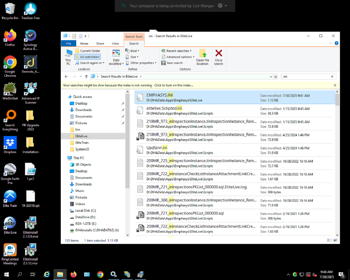Expand address bar history dropdown
This screenshot has height=280, width=350.
[x=271, y=77]
